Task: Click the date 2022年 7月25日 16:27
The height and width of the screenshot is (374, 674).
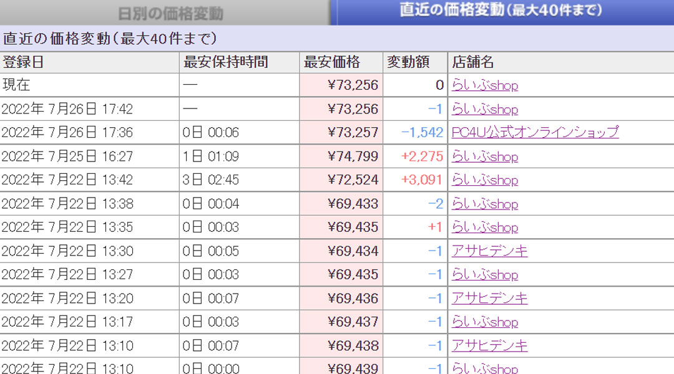Action: coord(67,156)
